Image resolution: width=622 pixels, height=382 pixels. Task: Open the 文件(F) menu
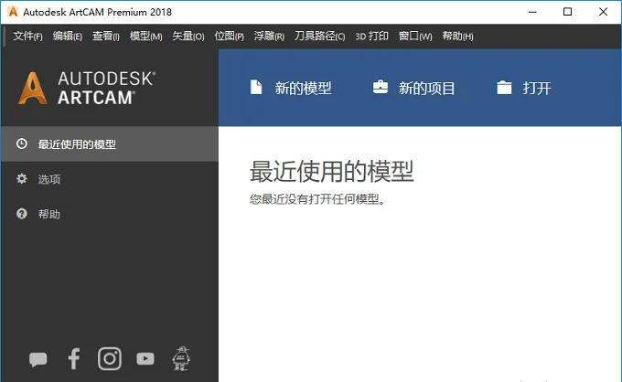27,36
